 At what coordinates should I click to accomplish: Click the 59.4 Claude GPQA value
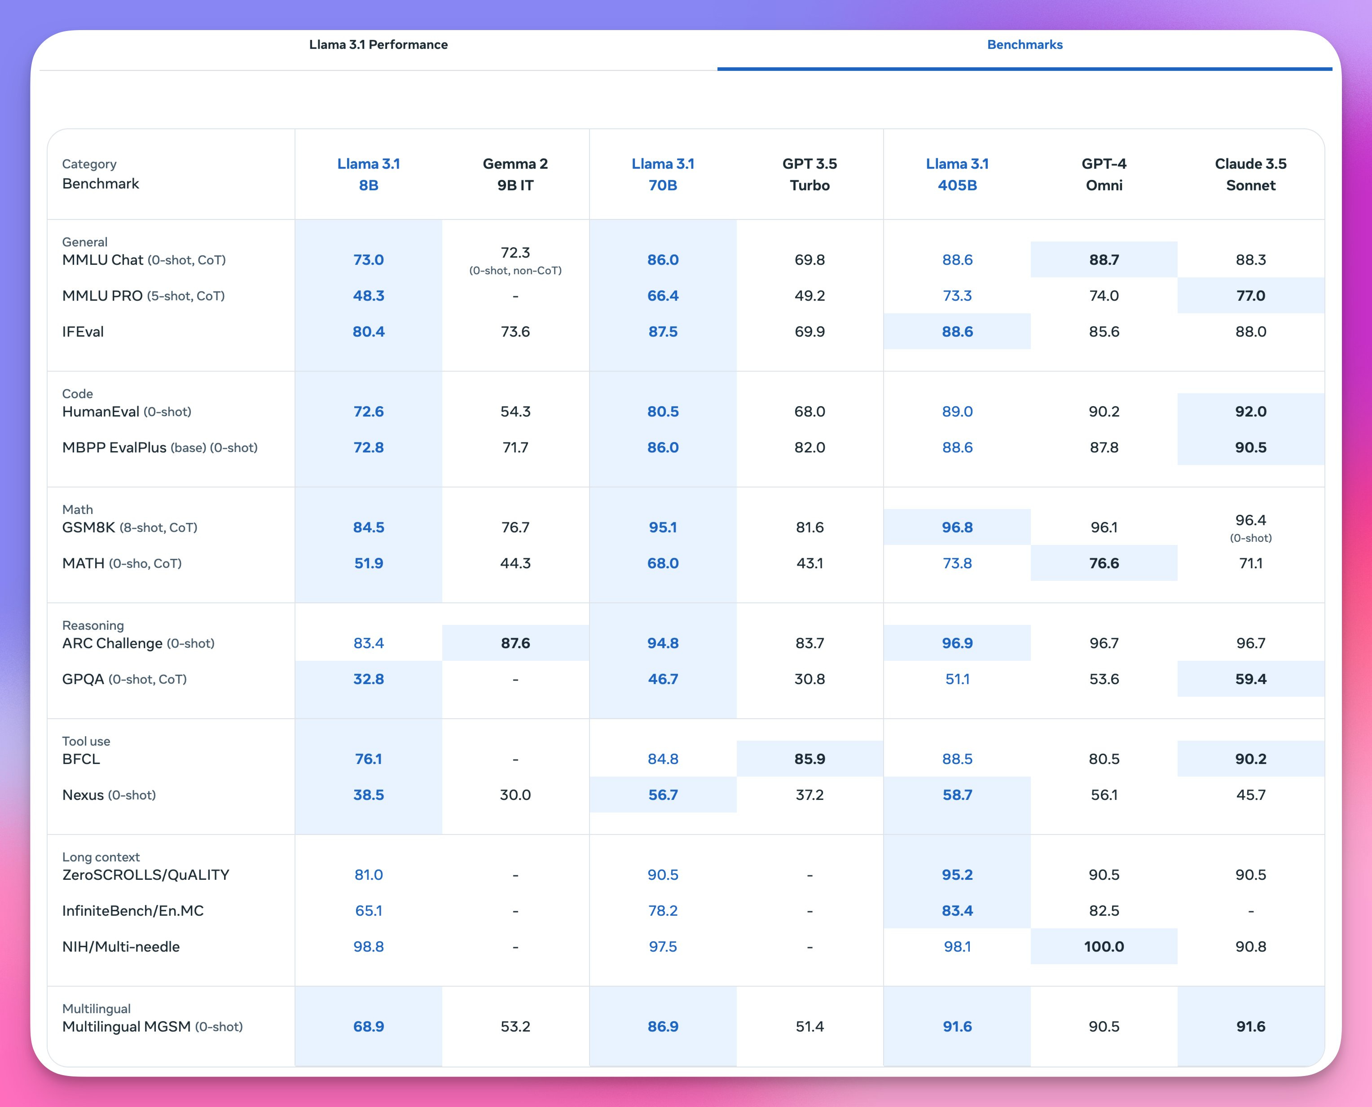point(1251,679)
